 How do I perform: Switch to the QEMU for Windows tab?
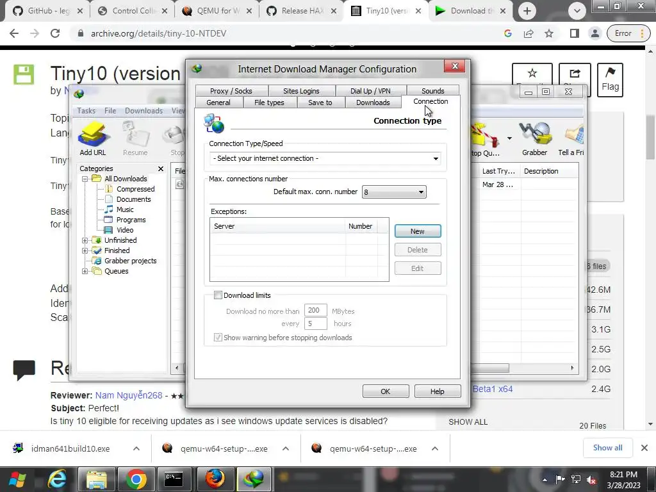(217, 11)
